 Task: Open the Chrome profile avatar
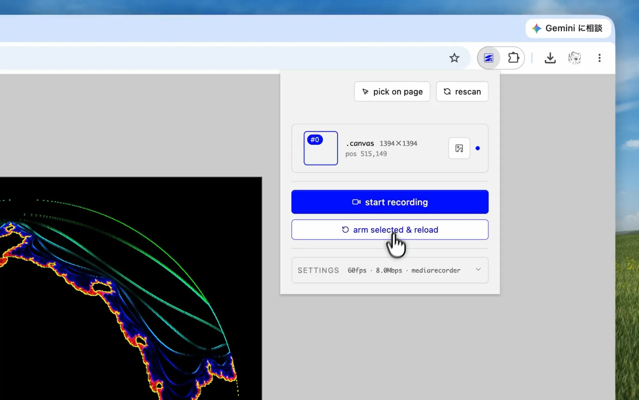point(575,58)
